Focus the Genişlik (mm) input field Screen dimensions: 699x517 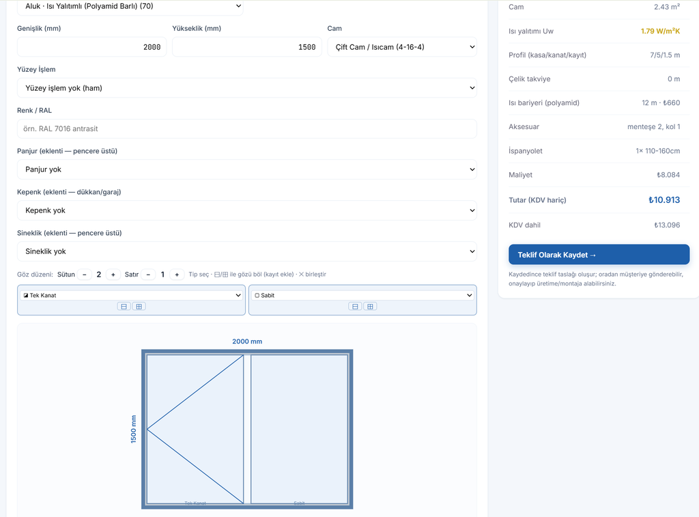pos(92,47)
